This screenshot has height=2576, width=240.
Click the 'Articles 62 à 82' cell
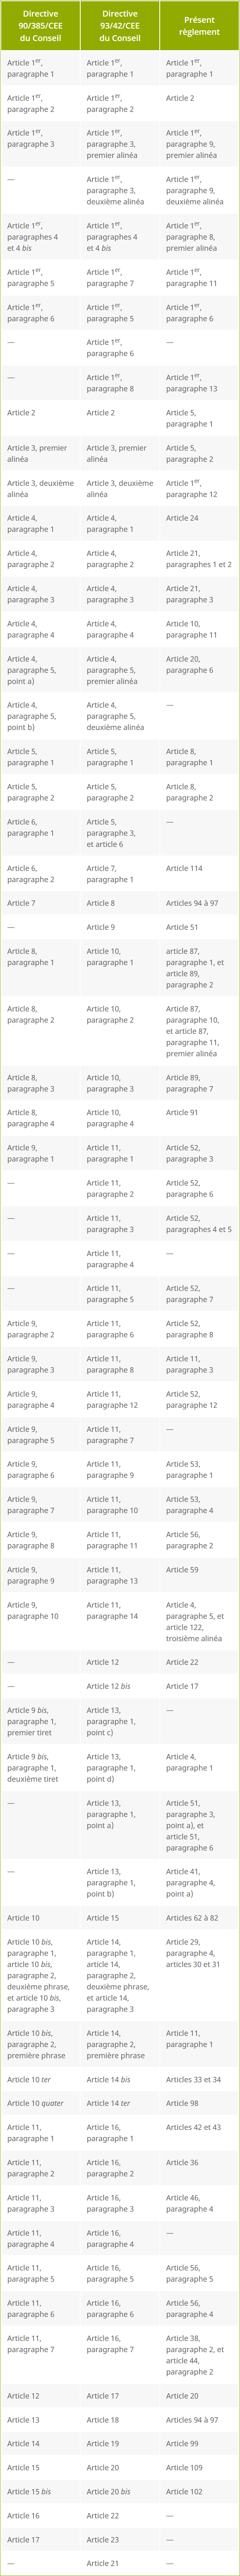click(x=199, y=1917)
